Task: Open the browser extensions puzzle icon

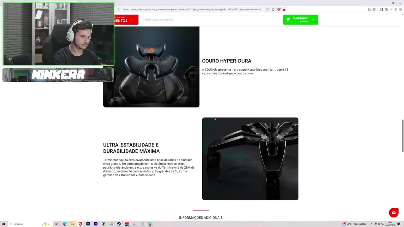Action: [369, 9]
